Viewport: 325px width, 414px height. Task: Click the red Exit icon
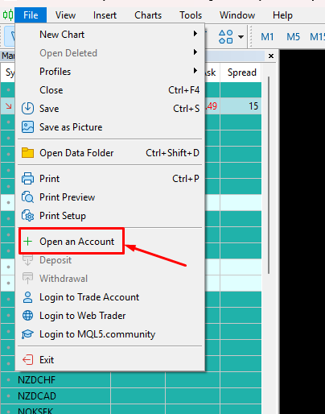27,360
